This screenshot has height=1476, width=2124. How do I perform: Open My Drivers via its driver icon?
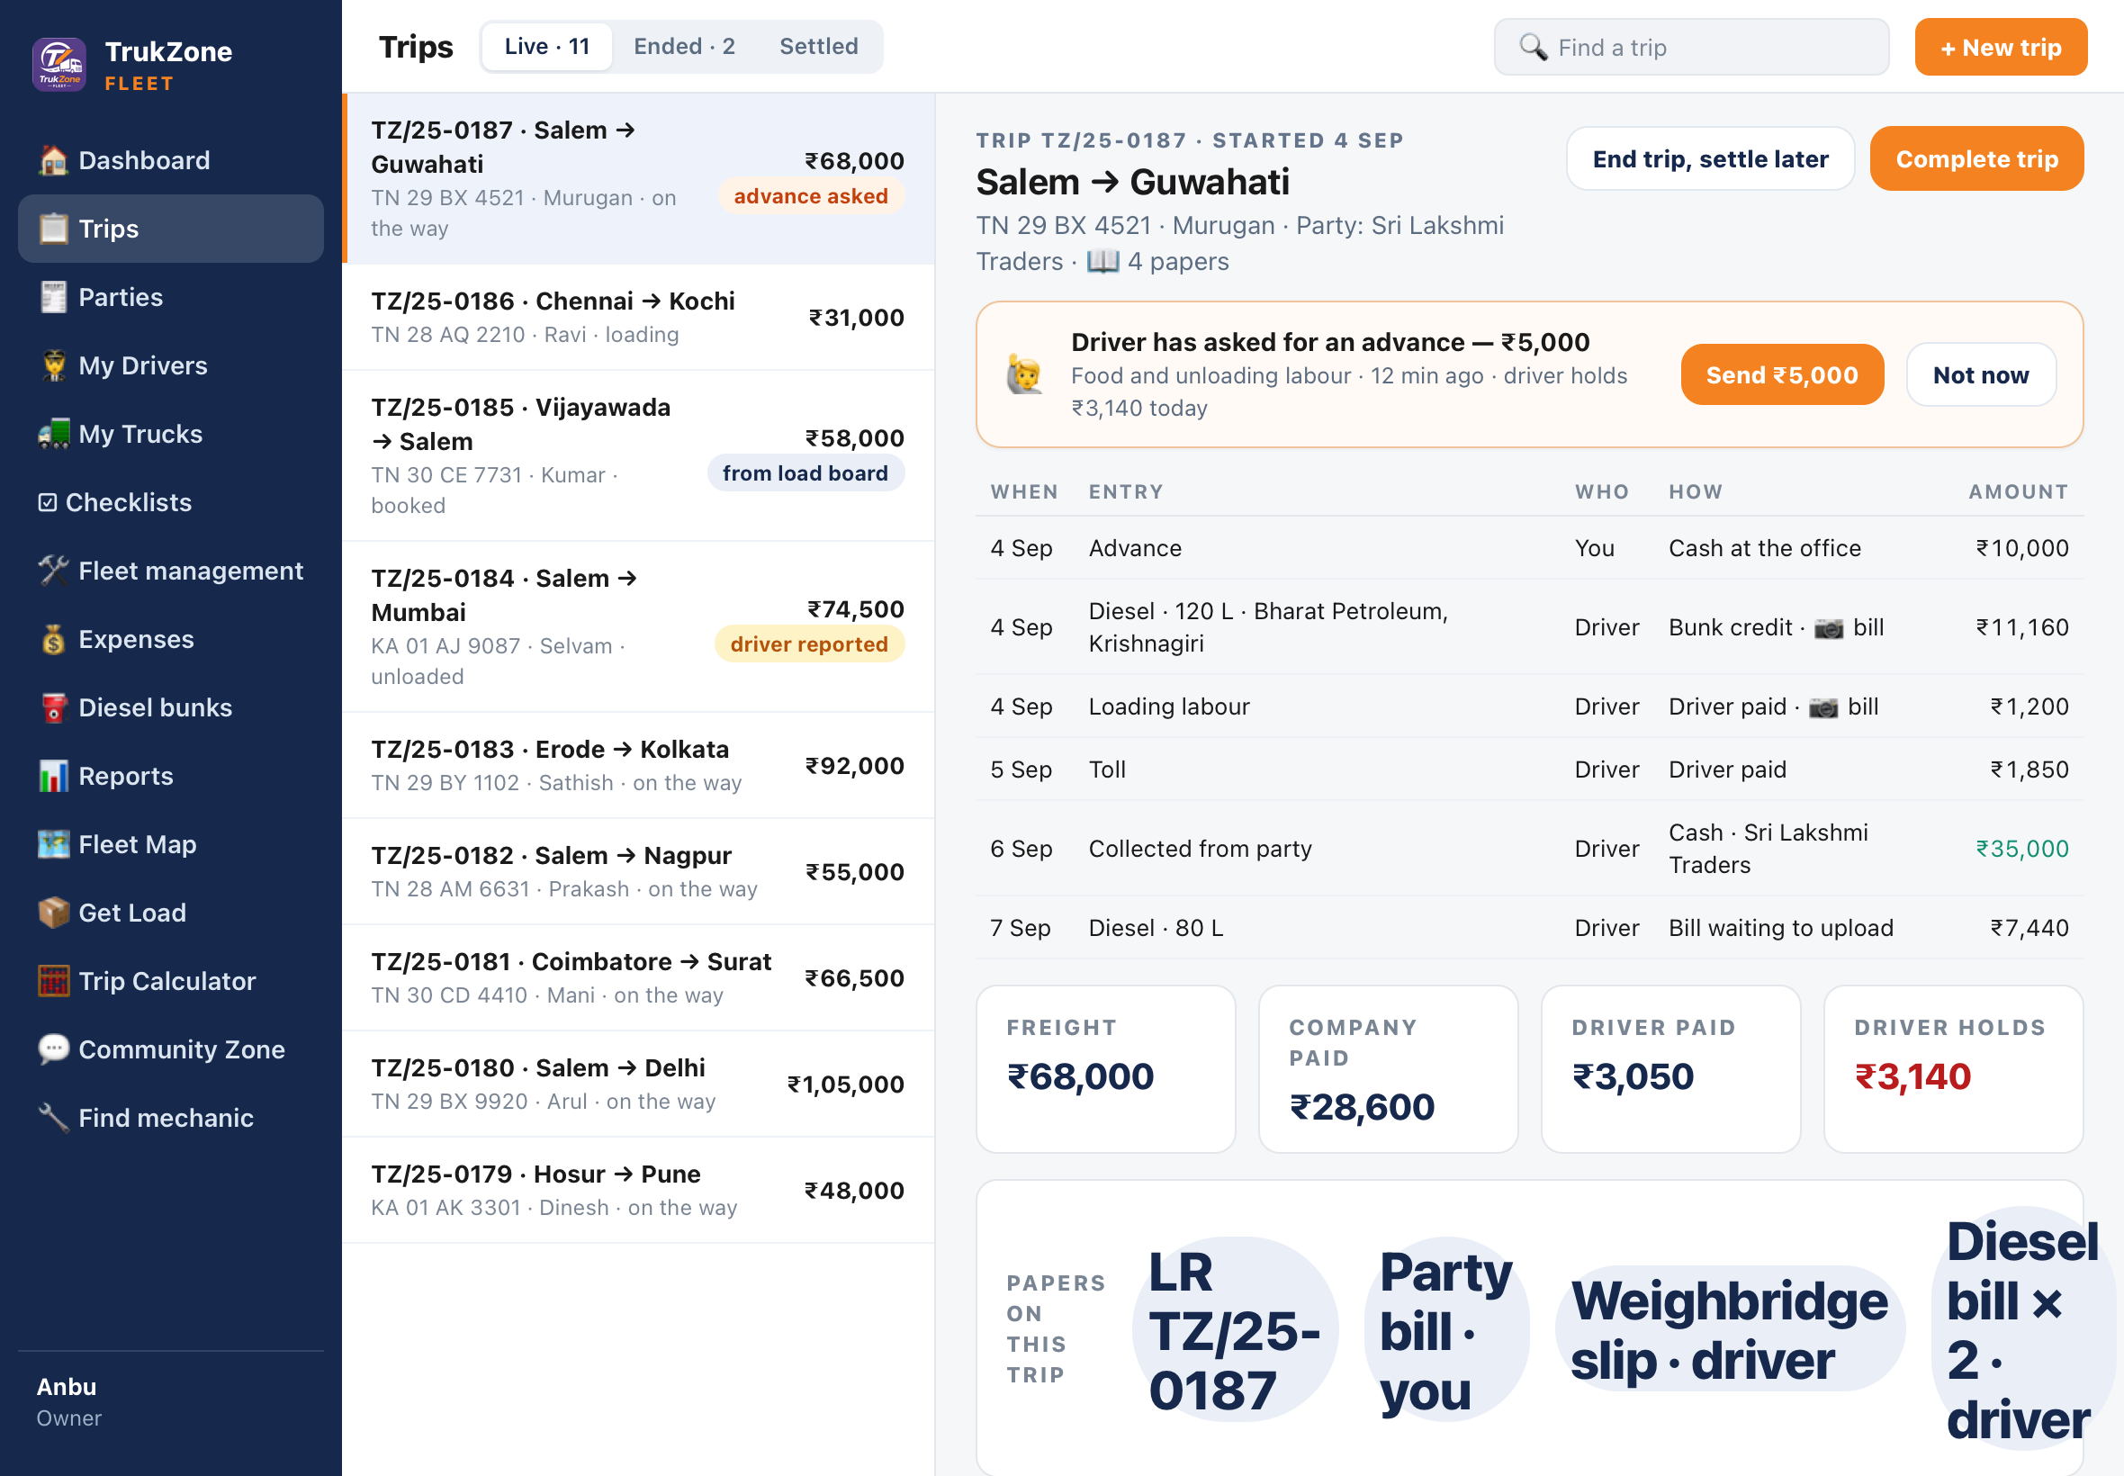(x=54, y=365)
